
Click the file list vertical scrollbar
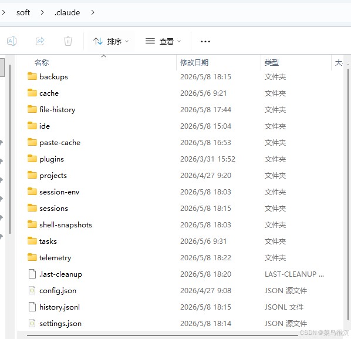click(347, 194)
